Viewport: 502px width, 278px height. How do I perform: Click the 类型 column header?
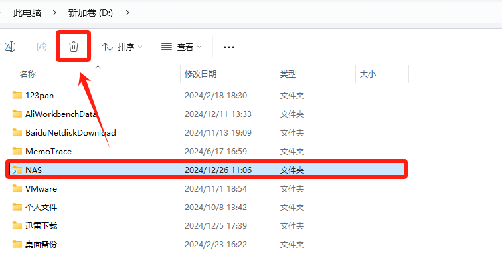click(x=288, y=74)
